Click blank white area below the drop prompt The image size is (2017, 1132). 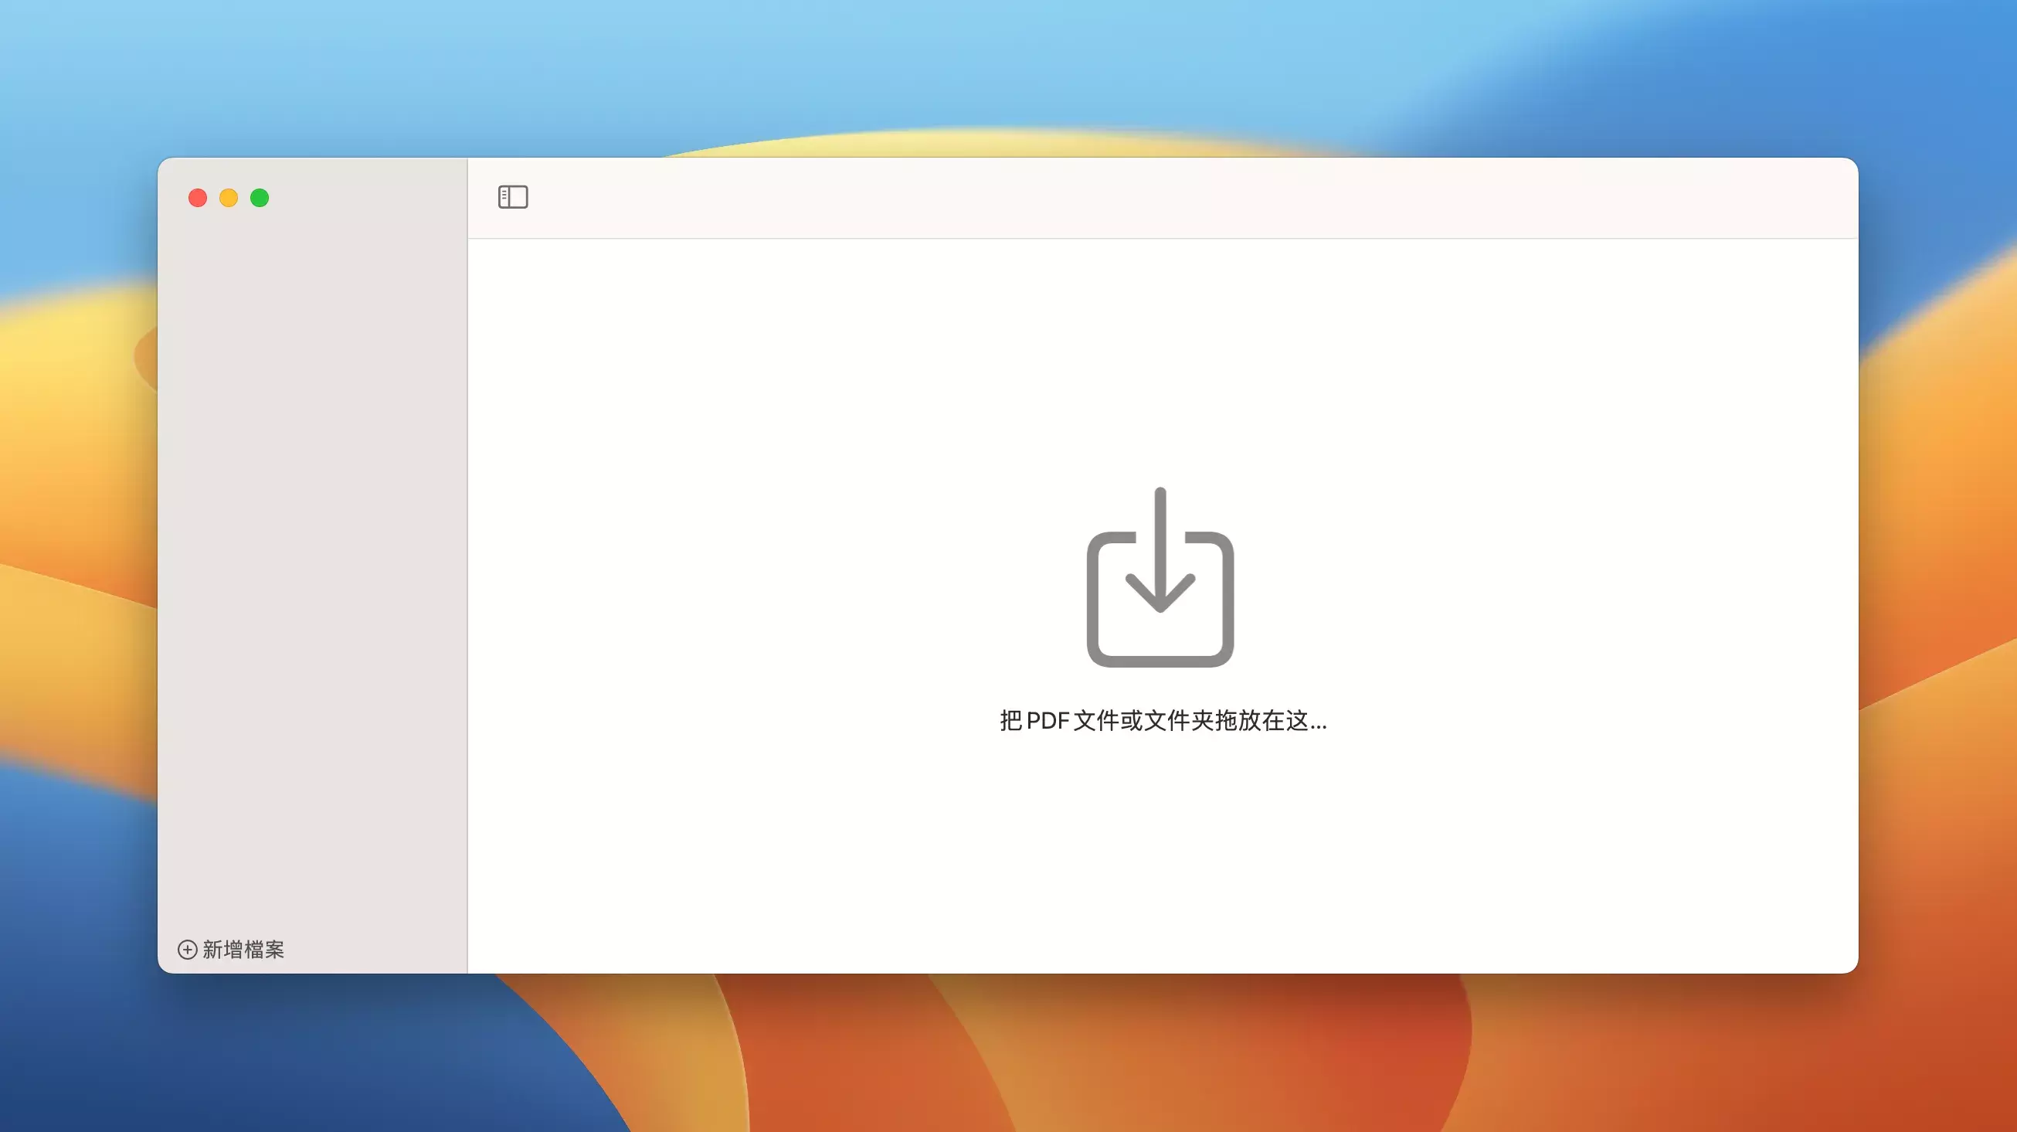click(x=1159, y=854)
